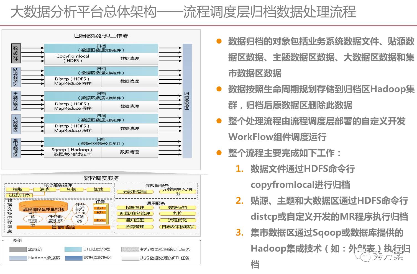The height and width of the screenshot is (274, 417).
Task: Click the 图例 legend label
Action: click(x=17, y=240)
